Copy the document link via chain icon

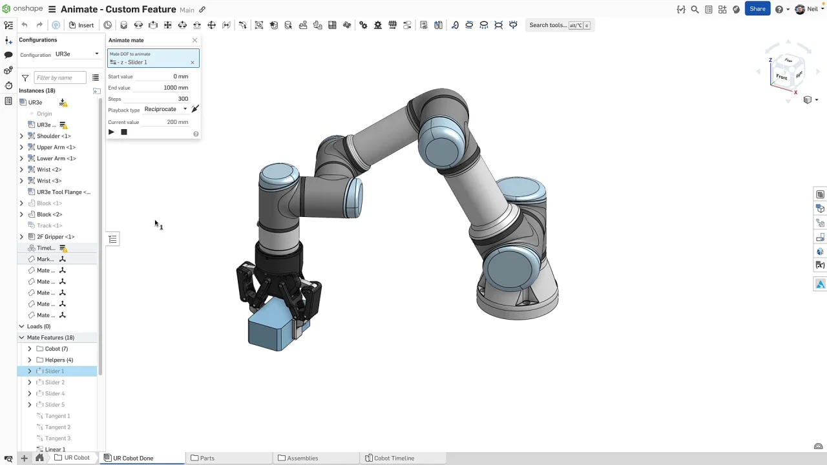click(202, 10)
